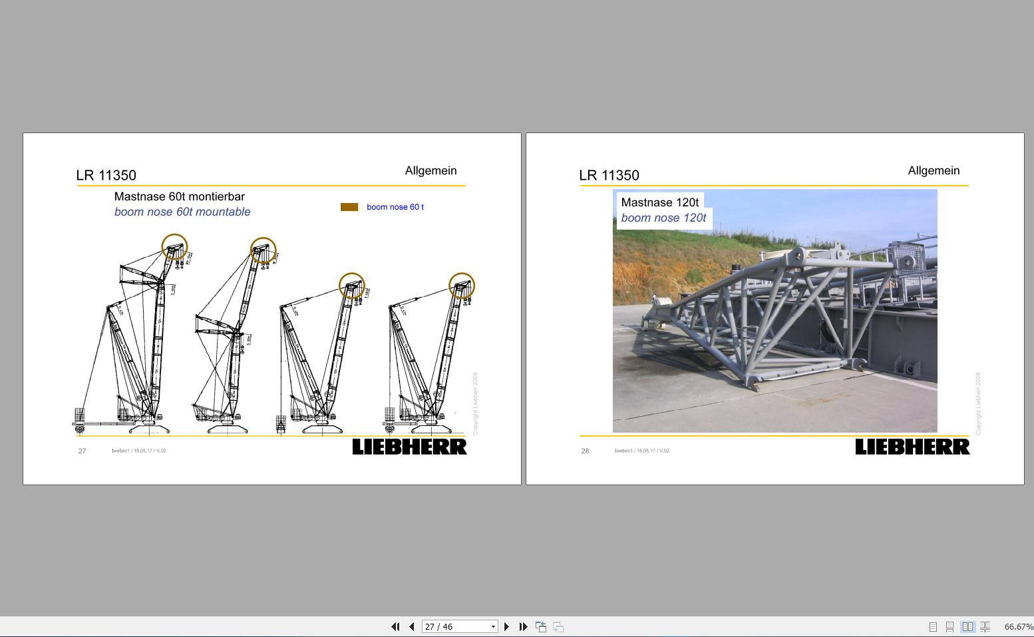
Task: Go back to the previous page
Action: pos(411,626)
